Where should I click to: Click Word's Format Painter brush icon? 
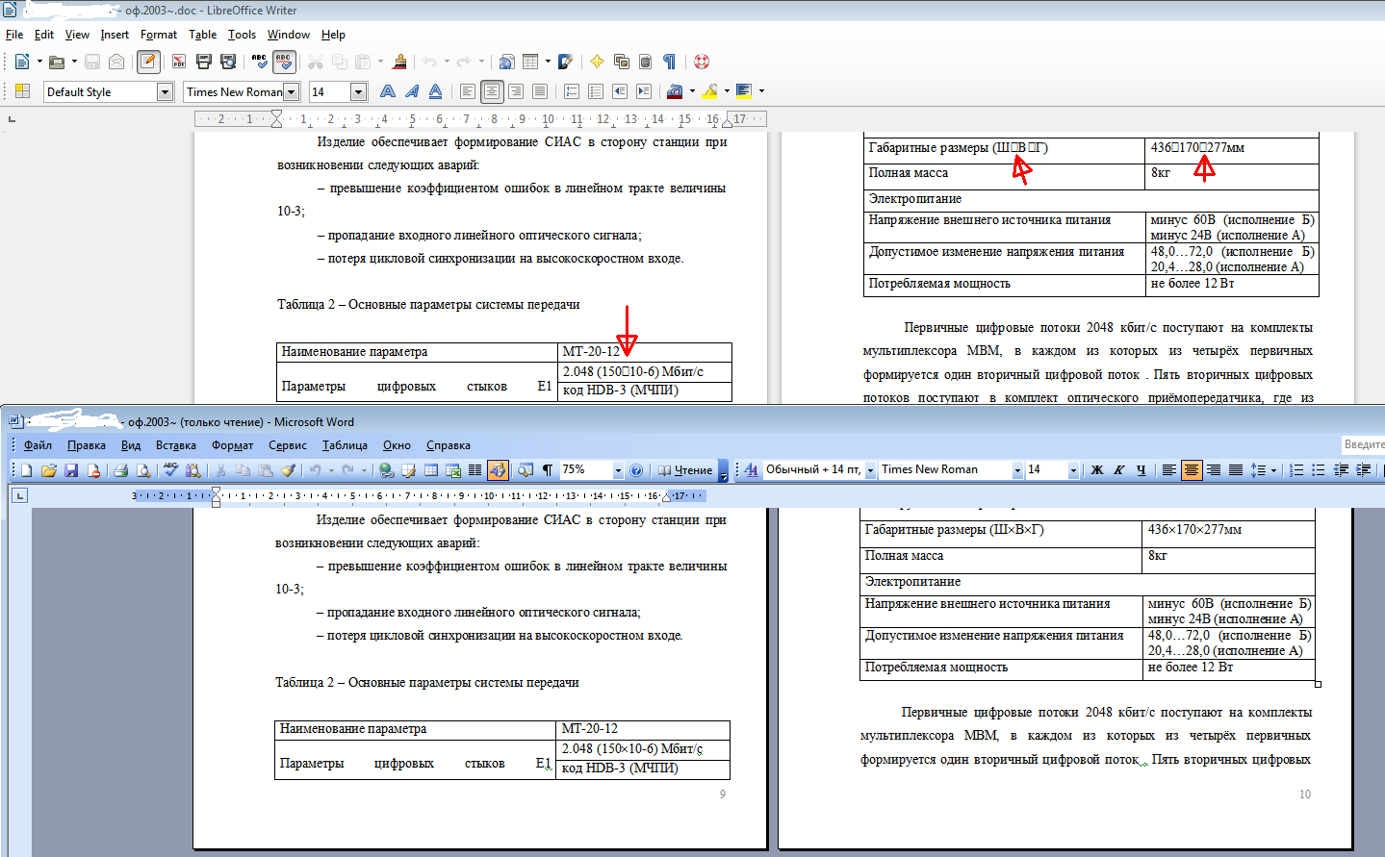point(288,470)
